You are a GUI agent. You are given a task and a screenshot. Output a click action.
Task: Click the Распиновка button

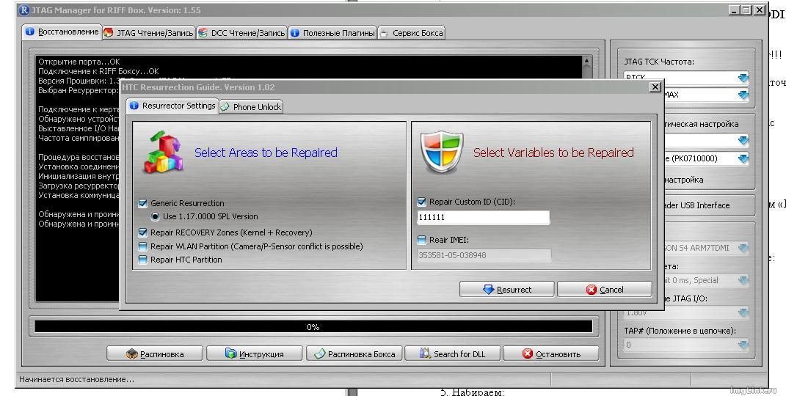[x=154, y=354]
